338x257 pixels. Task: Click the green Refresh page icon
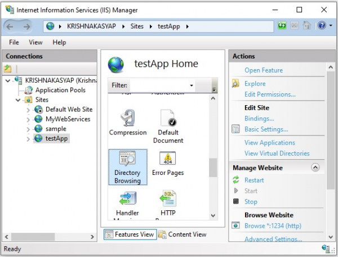point(282,26)
